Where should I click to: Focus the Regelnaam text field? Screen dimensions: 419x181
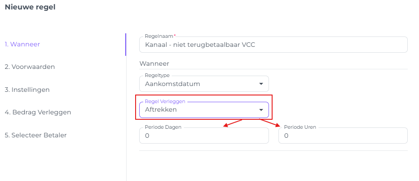coord(273,45)
